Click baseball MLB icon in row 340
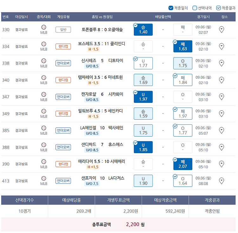Viewport: 238px width, 233px height. pos(44,78)
